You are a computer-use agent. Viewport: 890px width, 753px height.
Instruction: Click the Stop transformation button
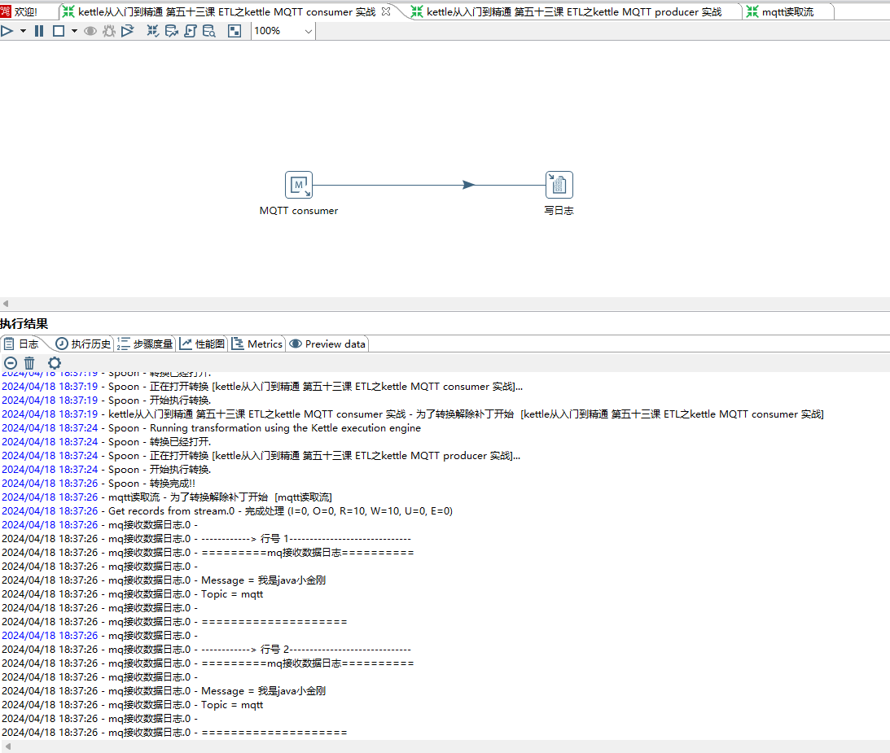(x=58, y=30)
